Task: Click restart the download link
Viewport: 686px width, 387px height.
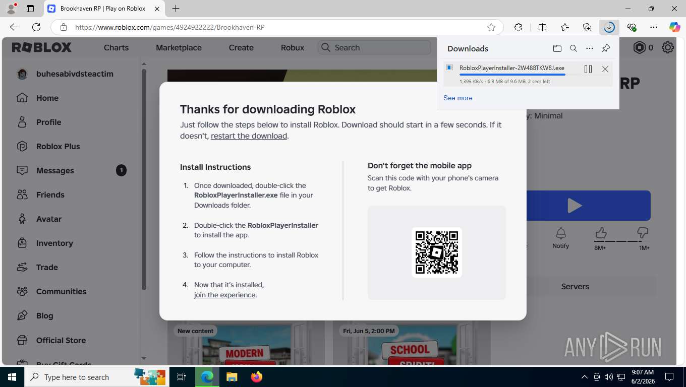Action: pyautogui.click(x=249, y=136)
